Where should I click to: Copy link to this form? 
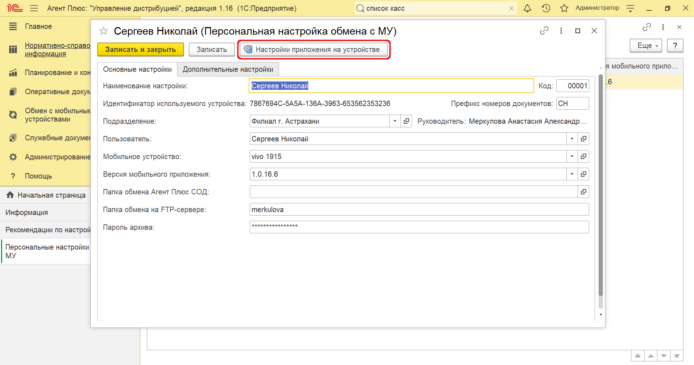(x=544, y=31)
